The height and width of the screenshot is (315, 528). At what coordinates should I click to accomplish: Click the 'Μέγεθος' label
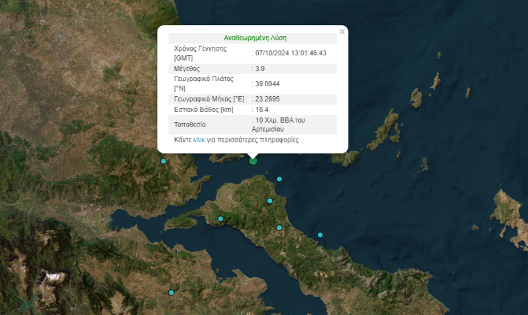(187, 69)
